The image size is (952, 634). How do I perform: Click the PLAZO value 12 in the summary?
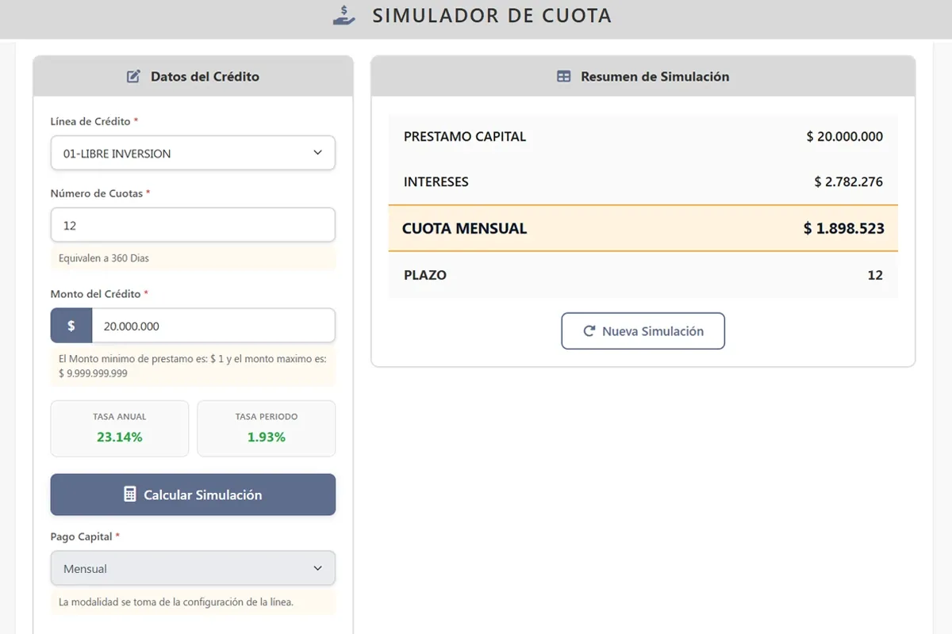[x=875, y=275]
